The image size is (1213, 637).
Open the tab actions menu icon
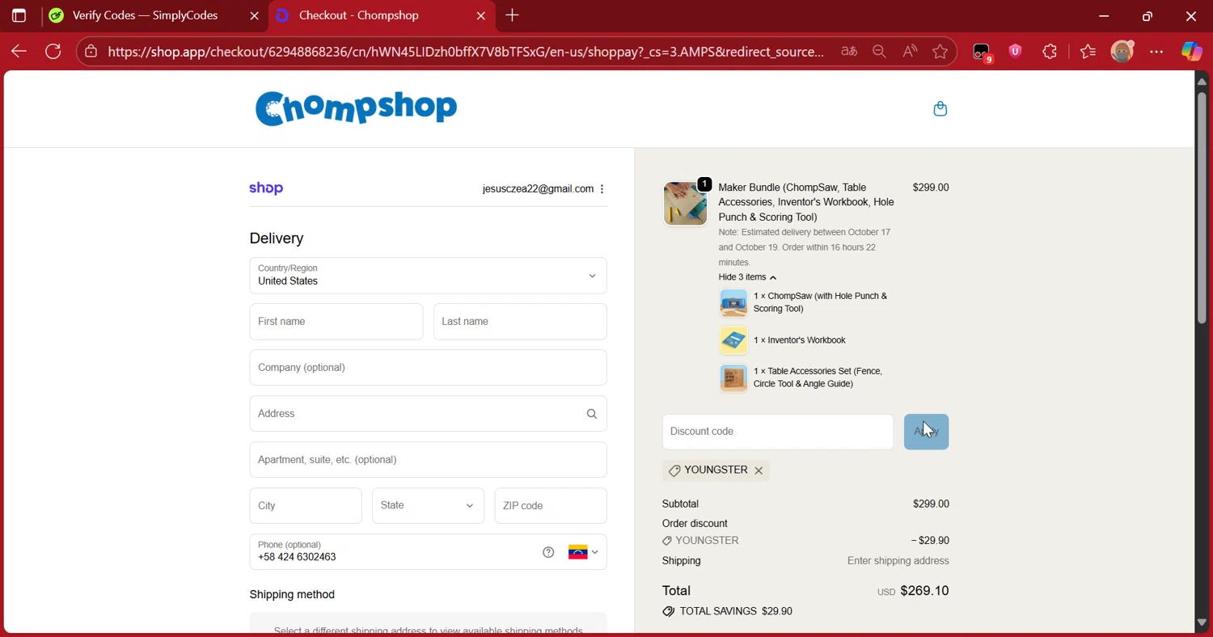(19, 16)
